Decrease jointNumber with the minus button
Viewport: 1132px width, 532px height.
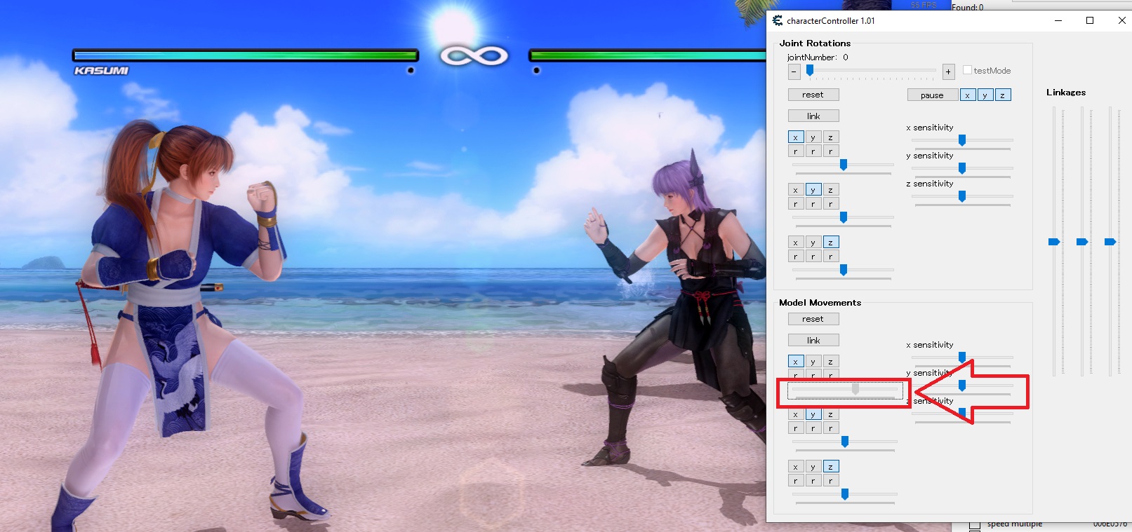[x=794, y=71]
